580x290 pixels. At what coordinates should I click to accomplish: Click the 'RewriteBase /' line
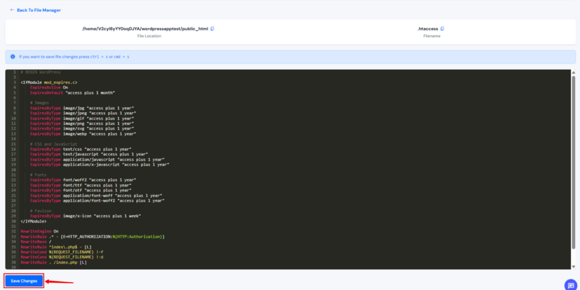[x=35, y=241]
